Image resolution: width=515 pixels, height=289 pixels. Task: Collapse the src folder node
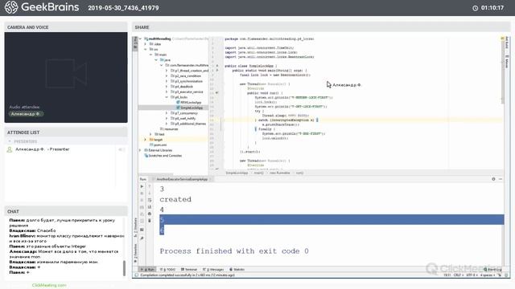pyautogui.click(x=146, y=49)
